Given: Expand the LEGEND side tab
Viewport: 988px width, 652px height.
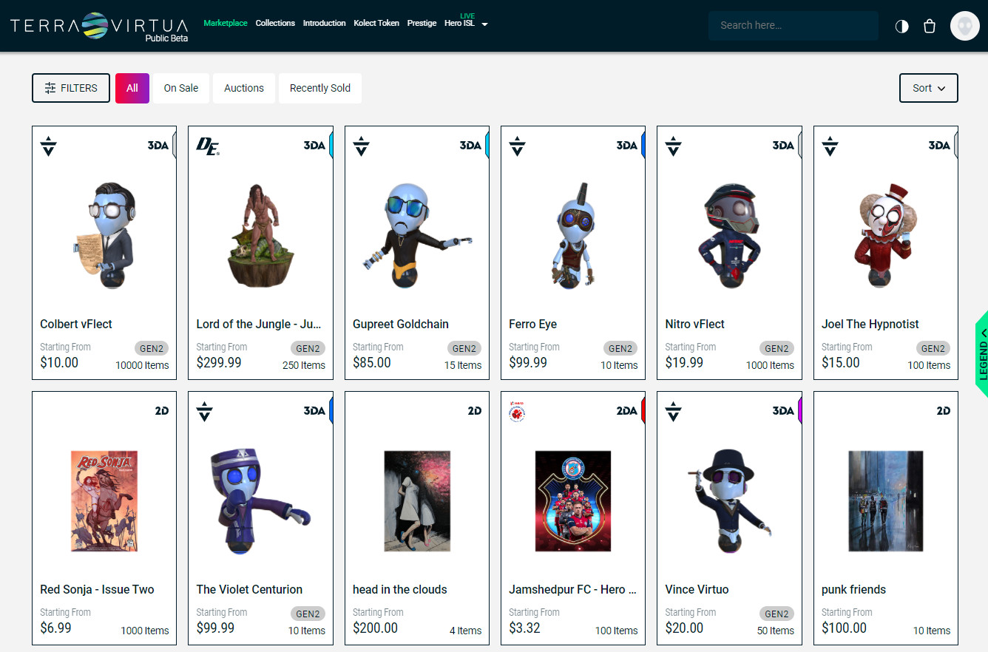Looking at the screenshot, I should pos(981,353).
